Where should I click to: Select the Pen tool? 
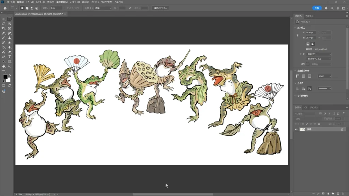click(3, 57)
